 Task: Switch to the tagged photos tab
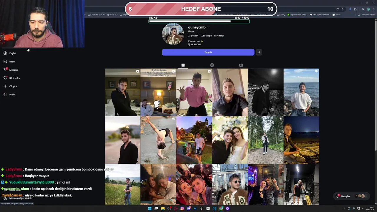coord(241,65)
